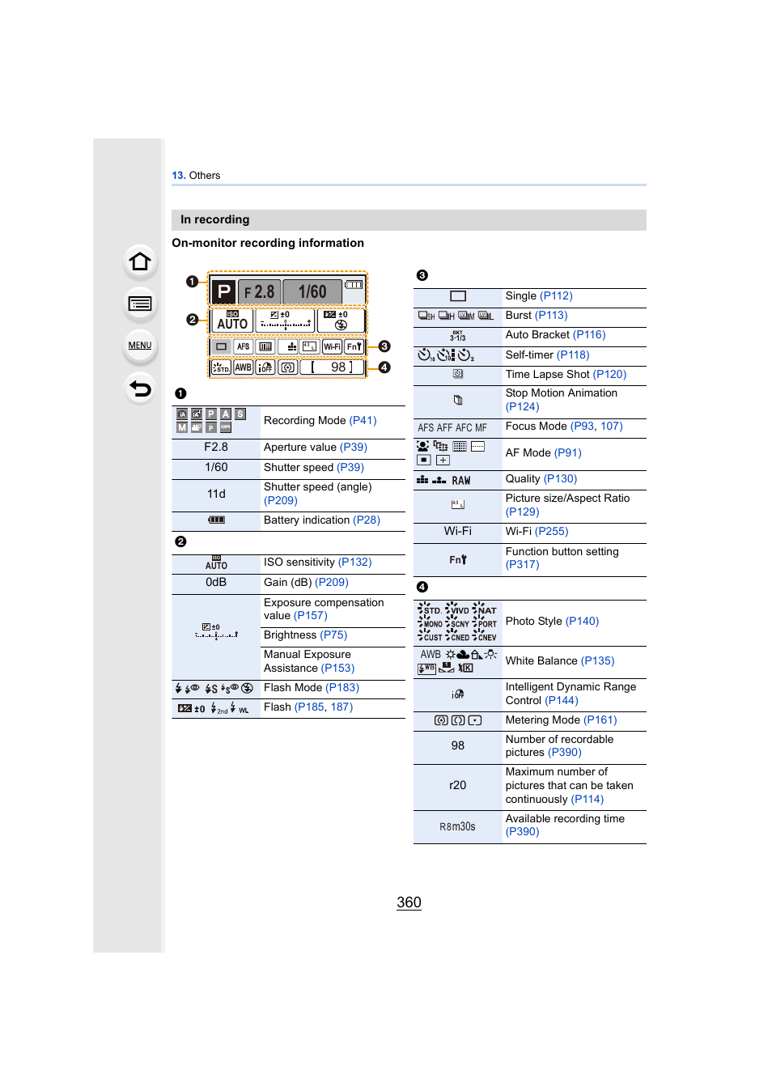Viewport: 772px width, 1091px height.
Task: Click the AWB icon in monitor diagram
Action: [x=244, y=367]
